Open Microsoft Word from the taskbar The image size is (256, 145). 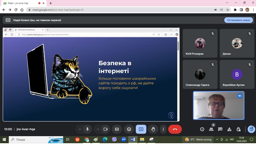click(x=133, y=139)
